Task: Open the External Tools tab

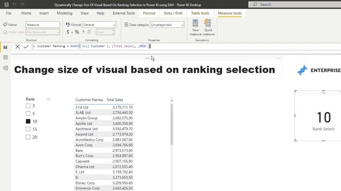Action: pyautogui.click(x=124, y=13)
